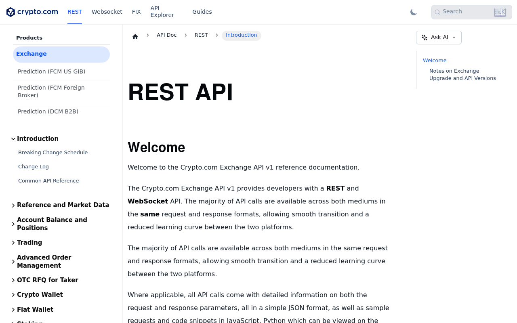Collapse the Introduction section chevron

[x=13, y=139]
